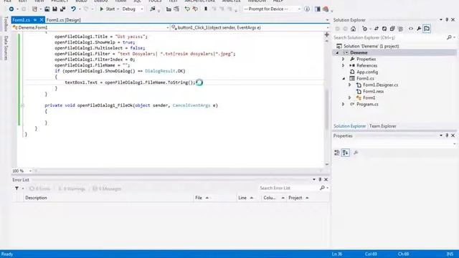Click the Search Solution Explorer field
Image resolution: width=459 pixels, height=258 pixels.
click(389, 38)
